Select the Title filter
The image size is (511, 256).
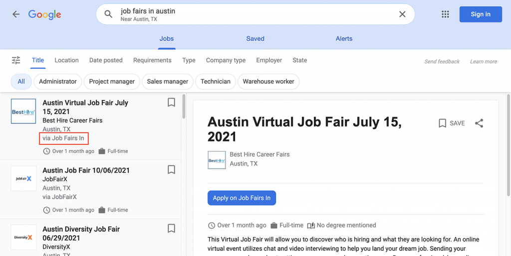coord(38,60)
